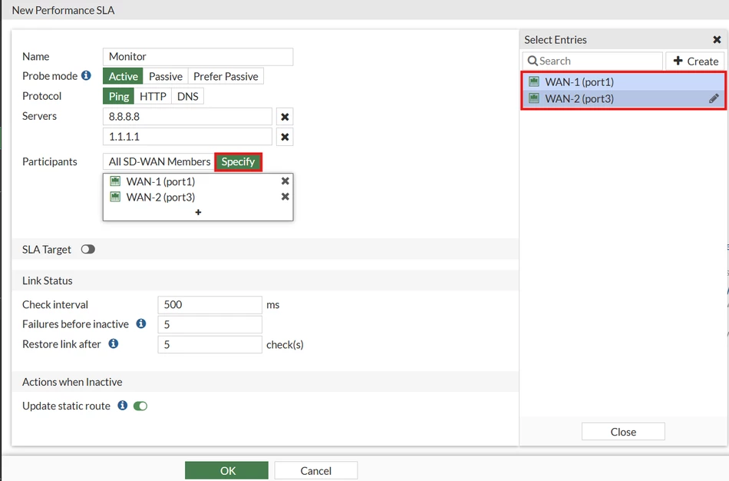Select WAN-2 (port3) in Select Entries list
The image size is (729, 481).
(x=623, y=98)
